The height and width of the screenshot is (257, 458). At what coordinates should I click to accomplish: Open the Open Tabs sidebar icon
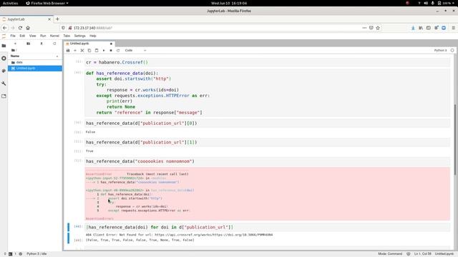(x=4, y=96)
